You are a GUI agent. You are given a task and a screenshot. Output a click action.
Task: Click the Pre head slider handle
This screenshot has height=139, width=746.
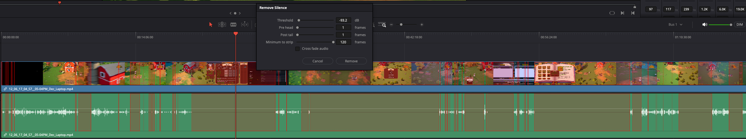(x=297, y=27)
